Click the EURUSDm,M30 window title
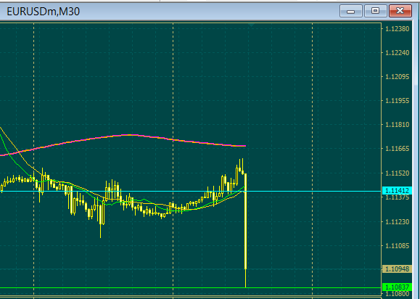 pos(43,12)
